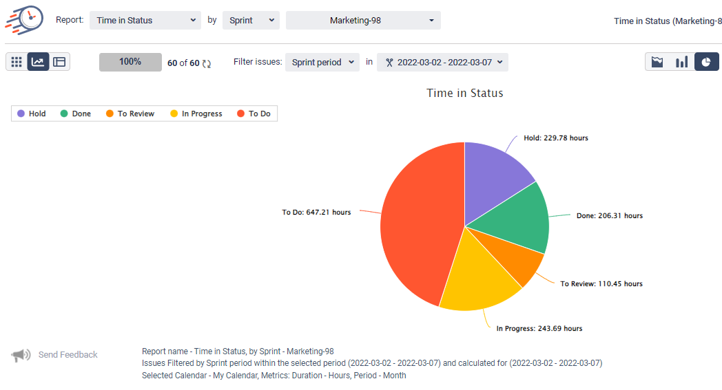Click the yellow In Progress pie slice
The width and height of the screenshot is (722, 390).
click(477, 276)
